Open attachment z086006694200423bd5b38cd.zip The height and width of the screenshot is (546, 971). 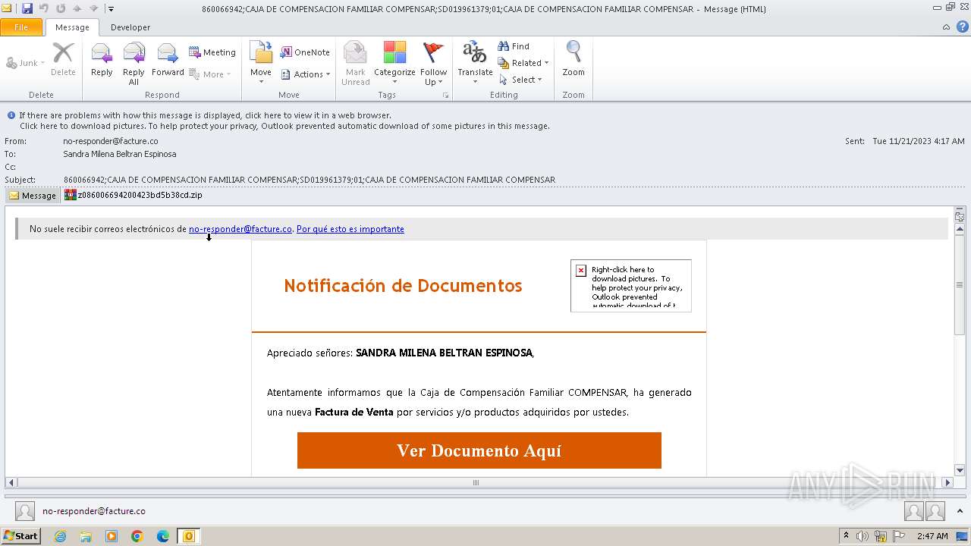(x=134, y=195)
